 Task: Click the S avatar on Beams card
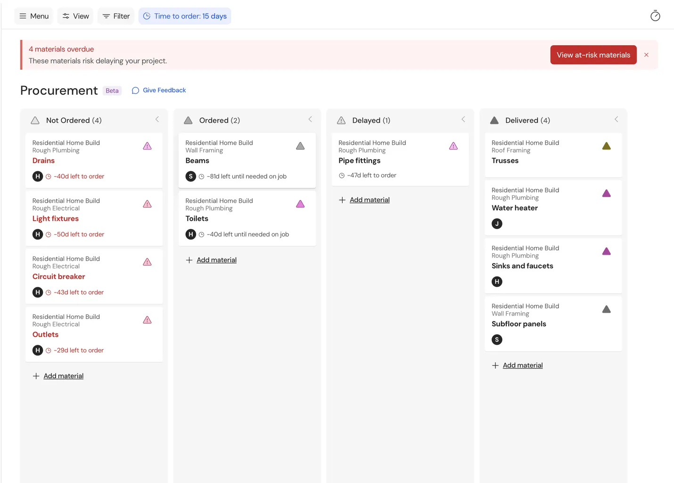pos(191,176)
